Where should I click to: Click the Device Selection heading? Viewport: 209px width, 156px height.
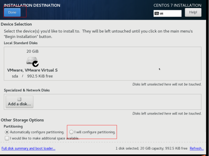click(16, 24)
